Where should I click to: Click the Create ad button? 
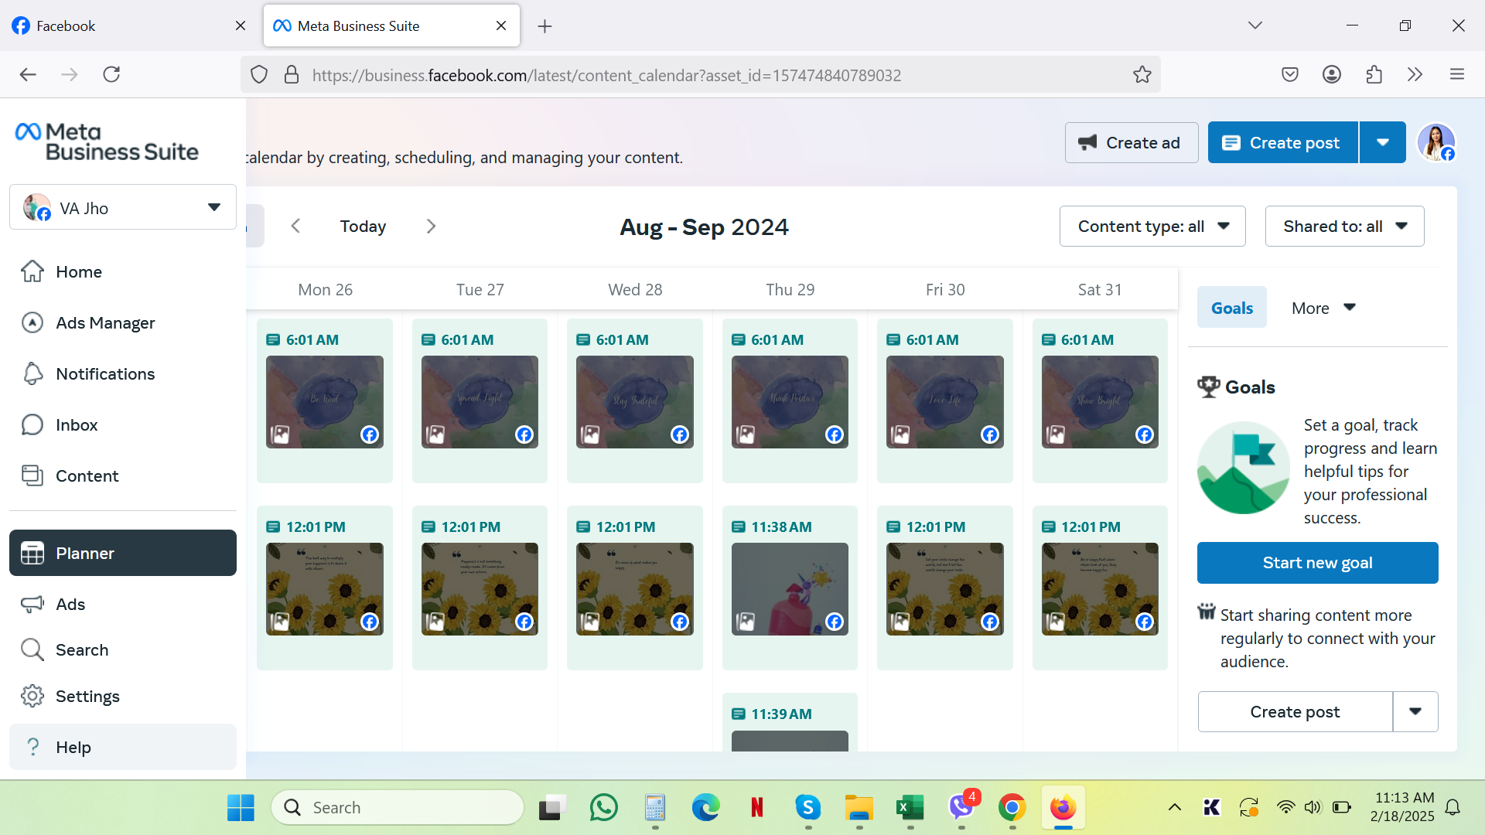click(1131, 142)
